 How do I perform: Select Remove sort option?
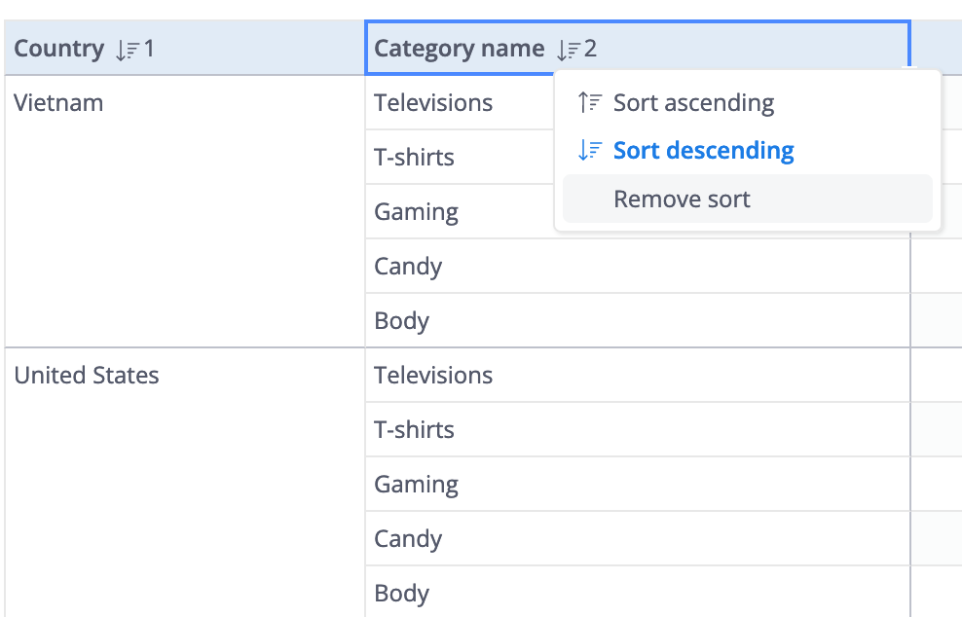[x=747, y=199]
